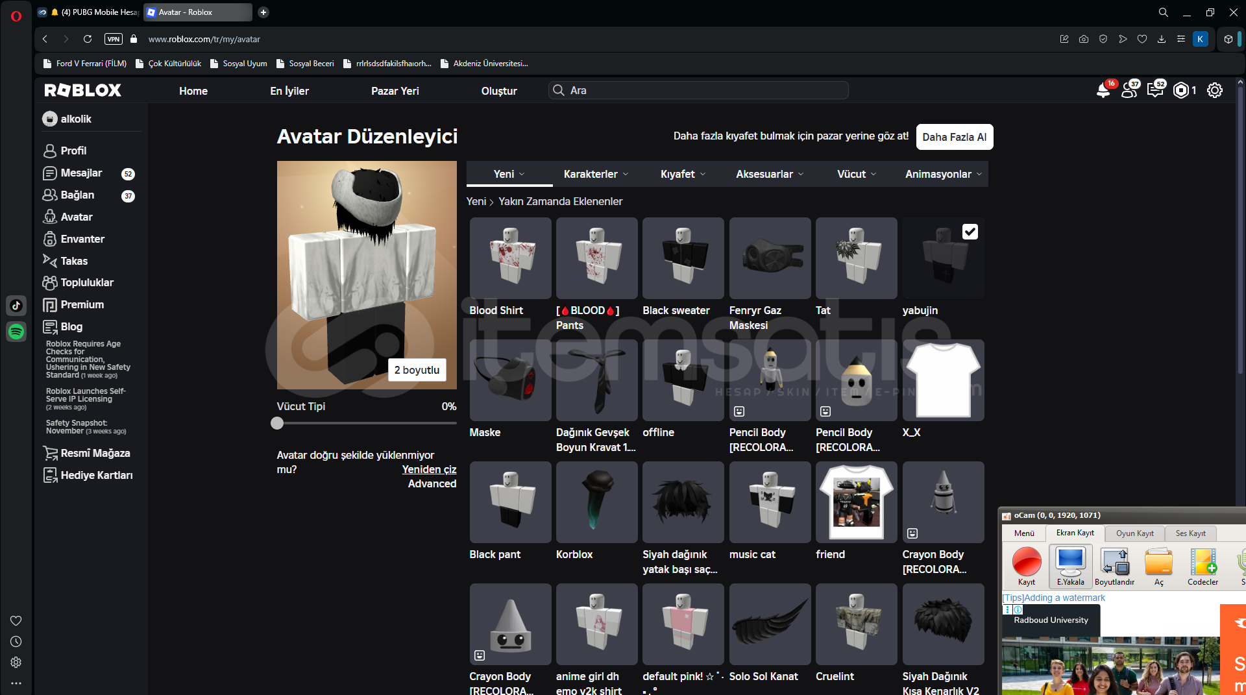Image resolution: width=1246 pixels, height=695 pixels.
Task: Click the Daha Fazla Al button
Action: click(954, 137)
